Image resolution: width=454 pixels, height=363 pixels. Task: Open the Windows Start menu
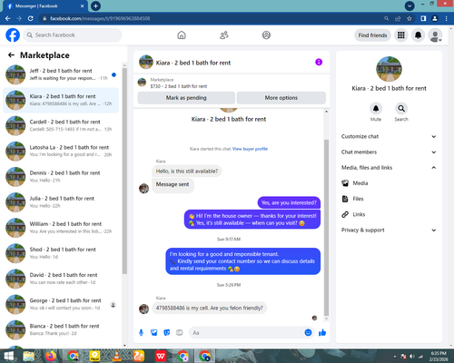(8, 356)
